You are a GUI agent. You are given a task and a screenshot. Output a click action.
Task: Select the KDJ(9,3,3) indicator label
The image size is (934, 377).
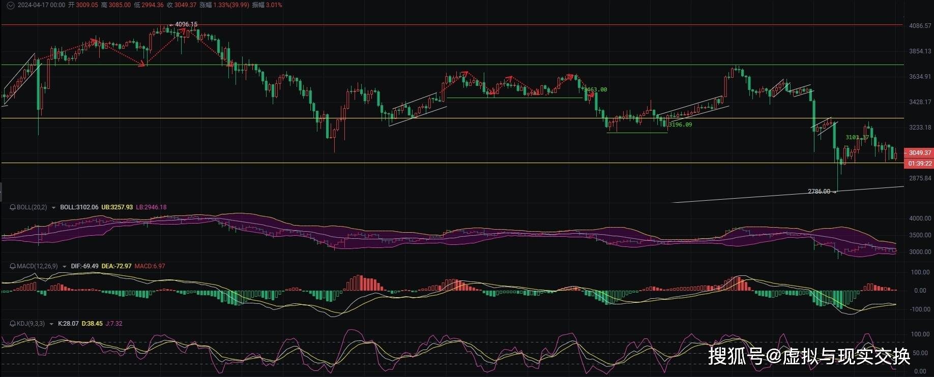[x=31, y=324]
